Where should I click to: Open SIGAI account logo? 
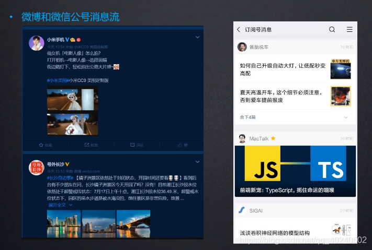(x=242, y=210)
